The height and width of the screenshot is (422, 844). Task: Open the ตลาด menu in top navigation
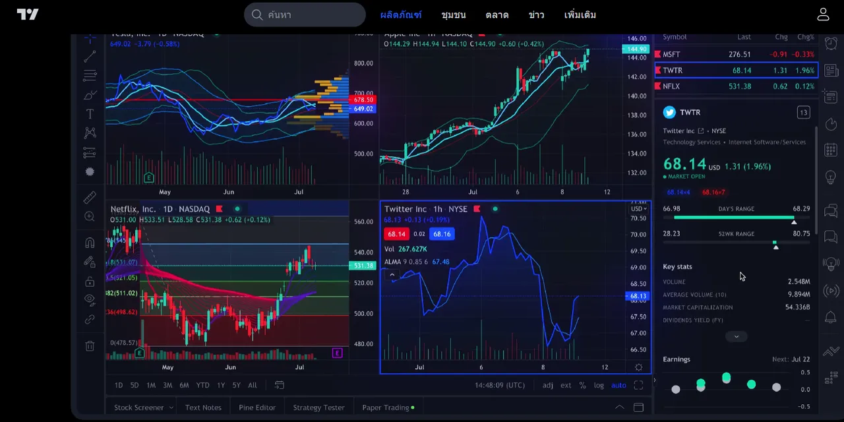click(497, 15)
